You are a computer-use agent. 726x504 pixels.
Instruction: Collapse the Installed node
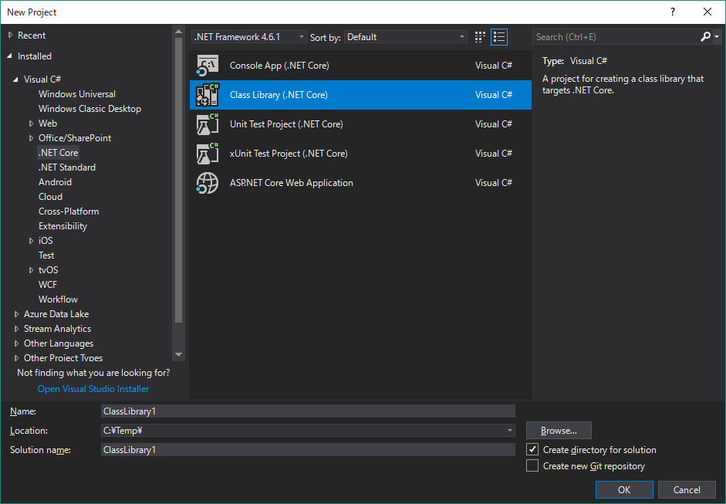tap(10, 56)
